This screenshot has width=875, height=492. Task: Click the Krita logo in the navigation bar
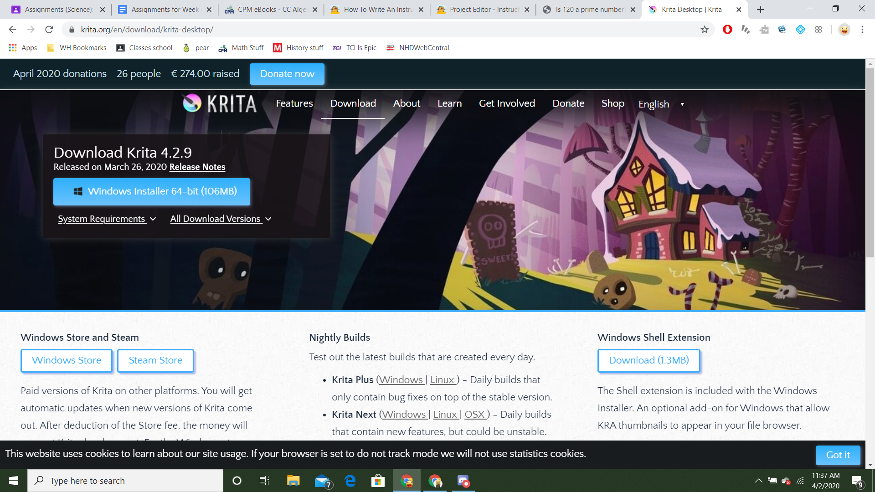(x=219, y=104)
